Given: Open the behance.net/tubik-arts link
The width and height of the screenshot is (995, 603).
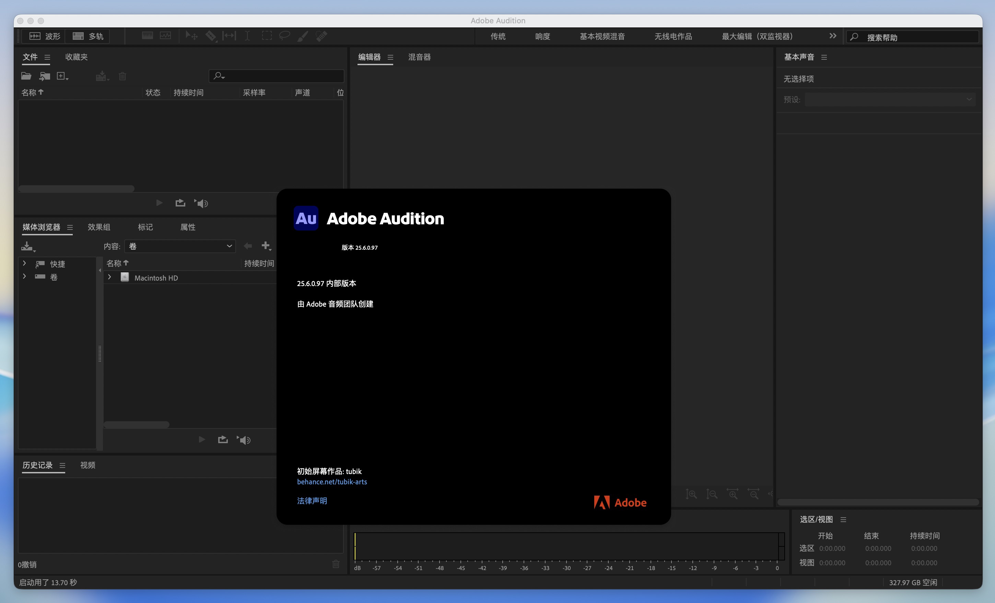Looking at the screenshot, I should tap(331, 482).
